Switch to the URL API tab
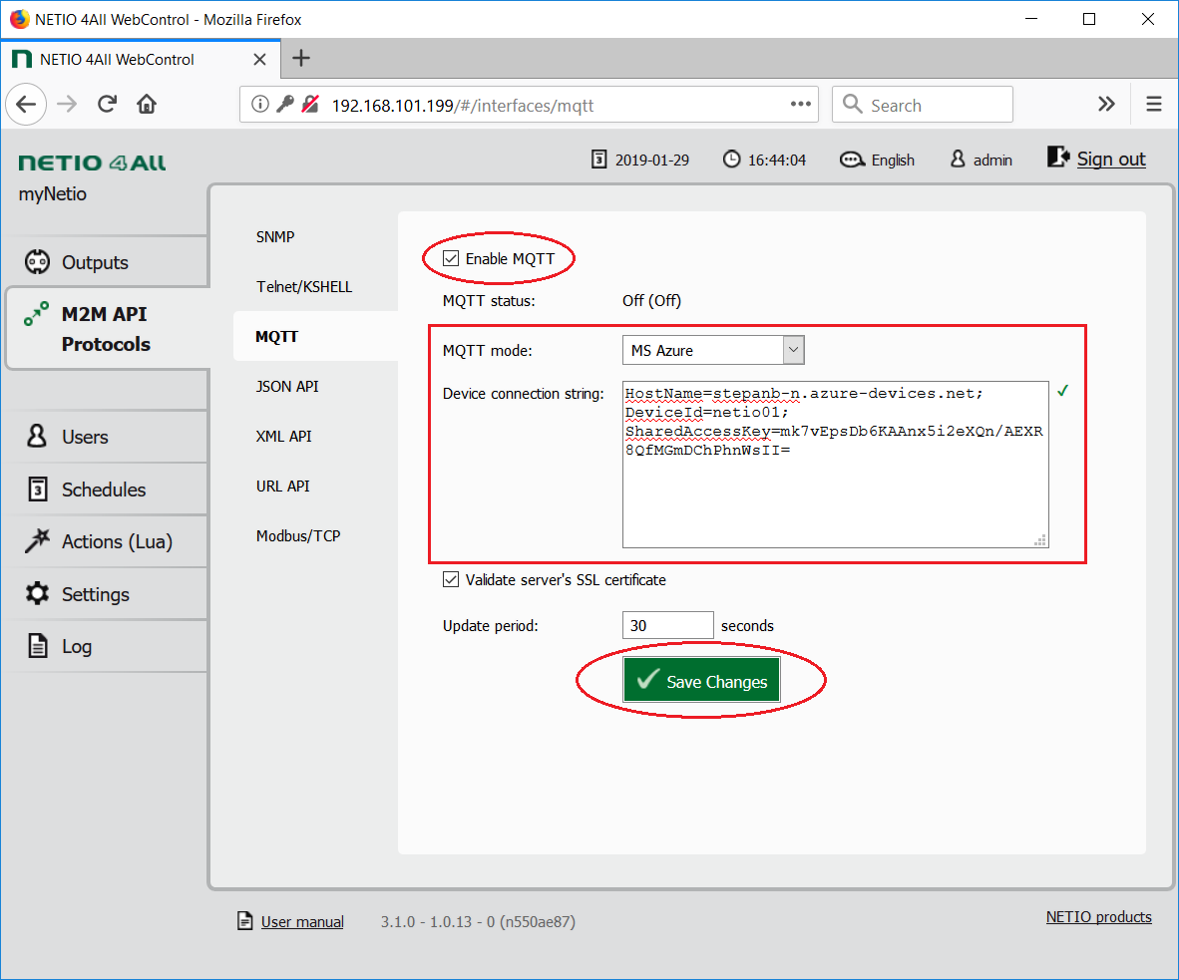Screen dimensions: 1179x980 282,487
